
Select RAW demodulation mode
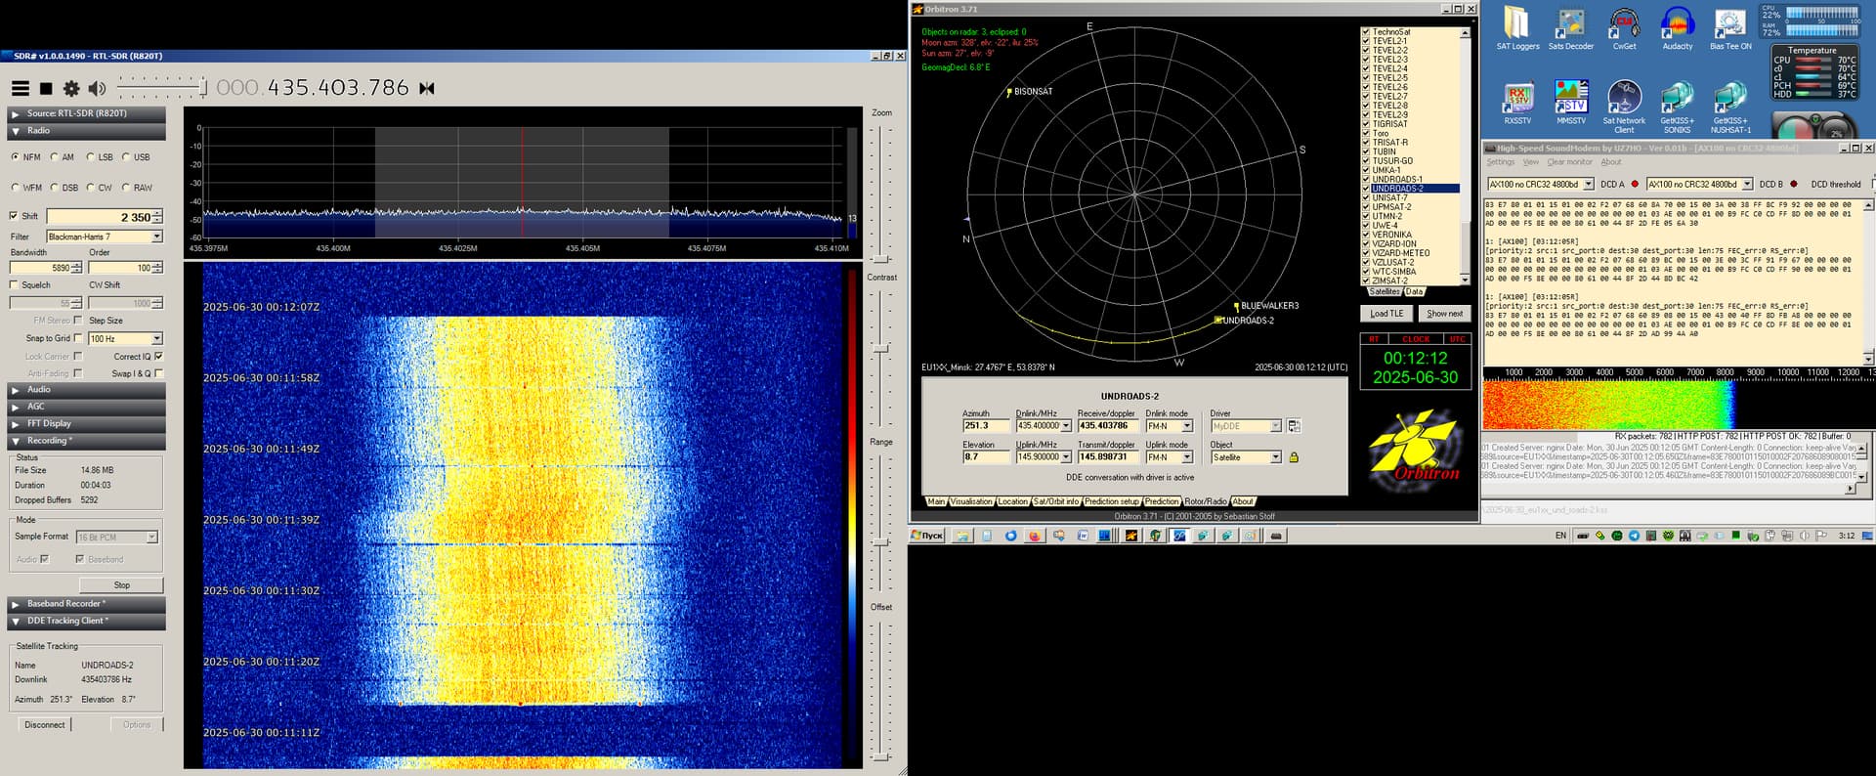pos(137,188)
